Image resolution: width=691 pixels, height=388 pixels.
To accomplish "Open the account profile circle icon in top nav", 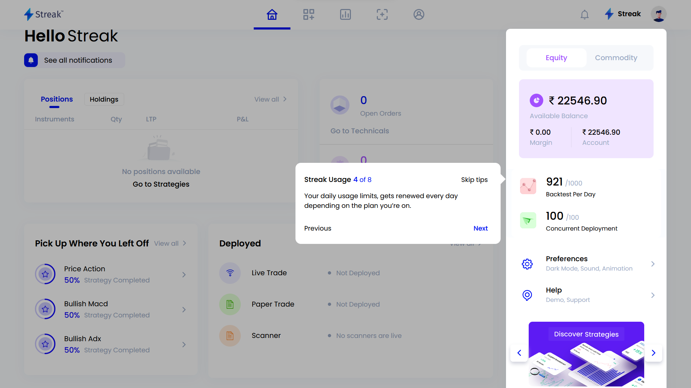I will (x=419, y=14).
